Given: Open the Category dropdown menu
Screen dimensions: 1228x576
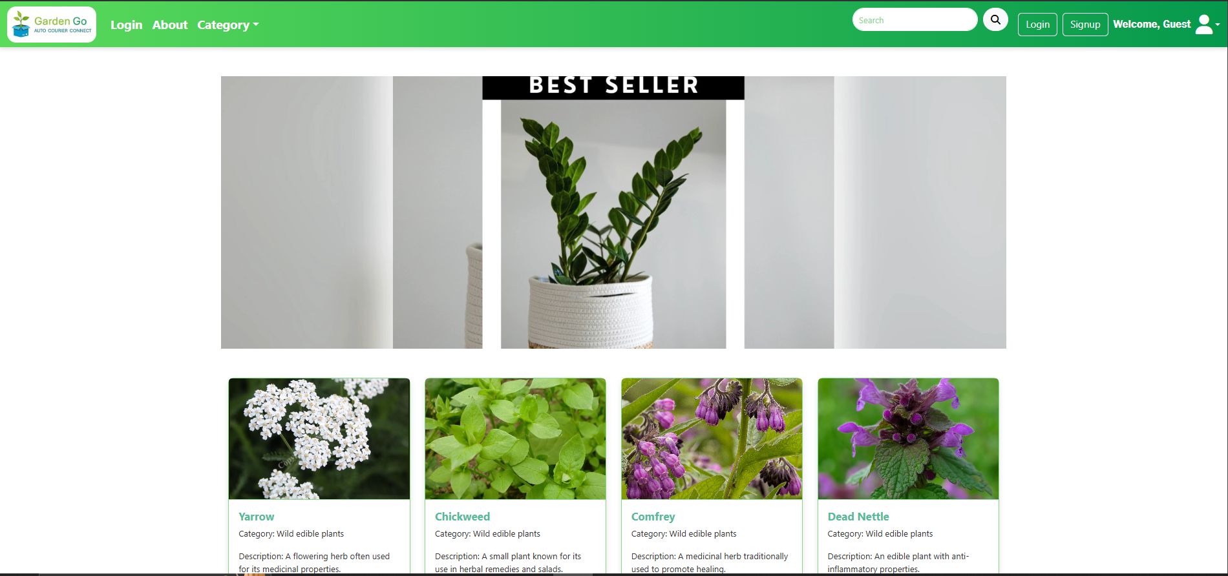Looking at the screenshot, I should [x=228, y=25].
